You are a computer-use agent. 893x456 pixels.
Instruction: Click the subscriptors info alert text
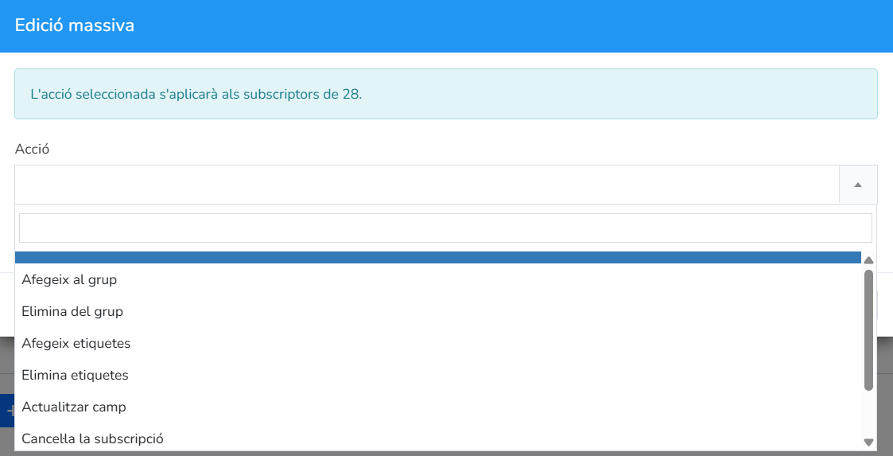(x=196, y=94)
